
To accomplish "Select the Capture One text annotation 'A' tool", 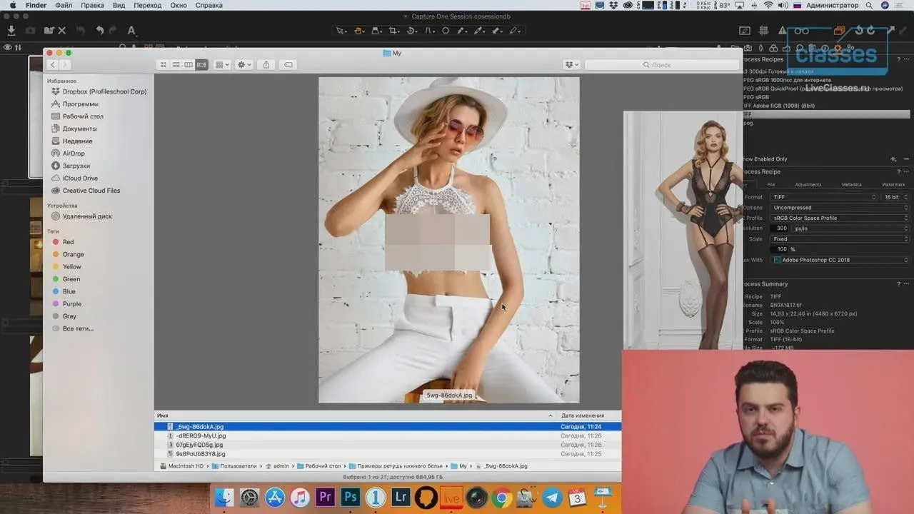I will click(131, 31).
